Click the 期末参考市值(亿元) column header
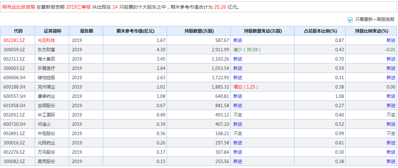The width and height of the screenshot is (398, 168). click(135, 31)
